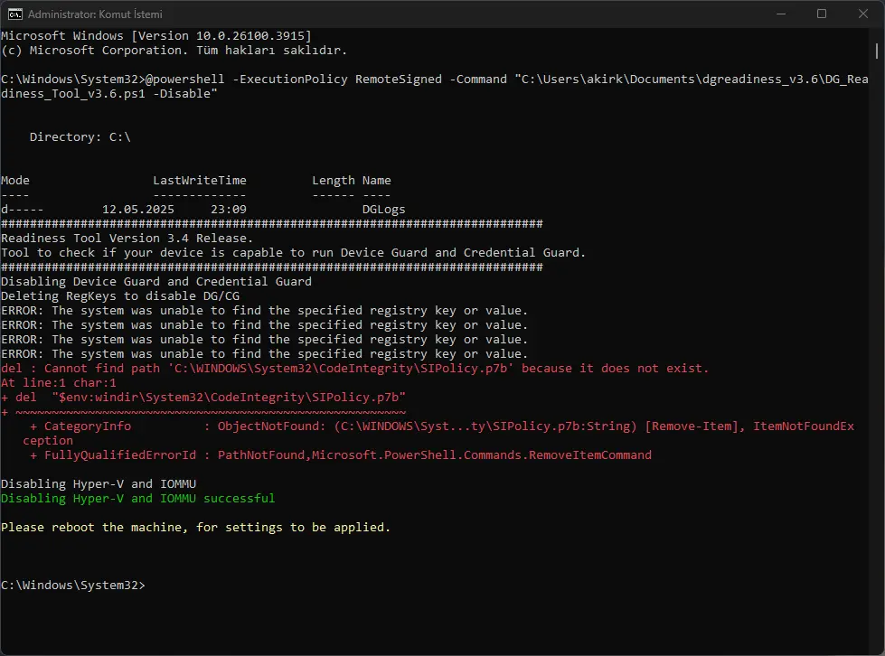
Task: Minimize the Komut İstemi window
Action: 781,14
